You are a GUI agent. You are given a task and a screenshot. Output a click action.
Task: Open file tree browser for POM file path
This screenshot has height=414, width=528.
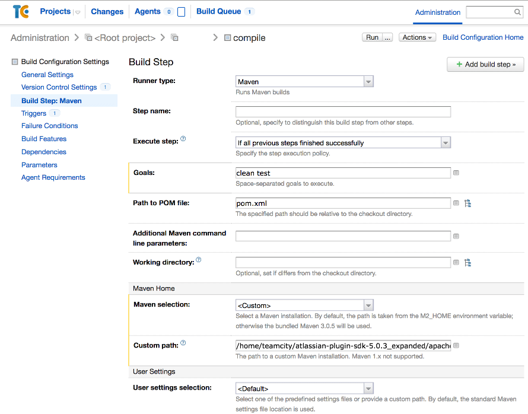pyautogui.click(x=467, y=203)
